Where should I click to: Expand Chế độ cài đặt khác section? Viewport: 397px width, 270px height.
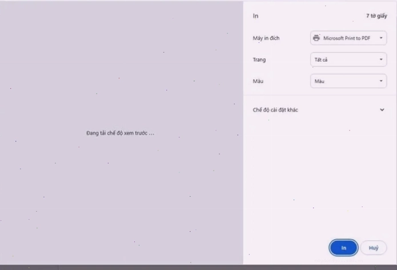(x=319, y=110)
